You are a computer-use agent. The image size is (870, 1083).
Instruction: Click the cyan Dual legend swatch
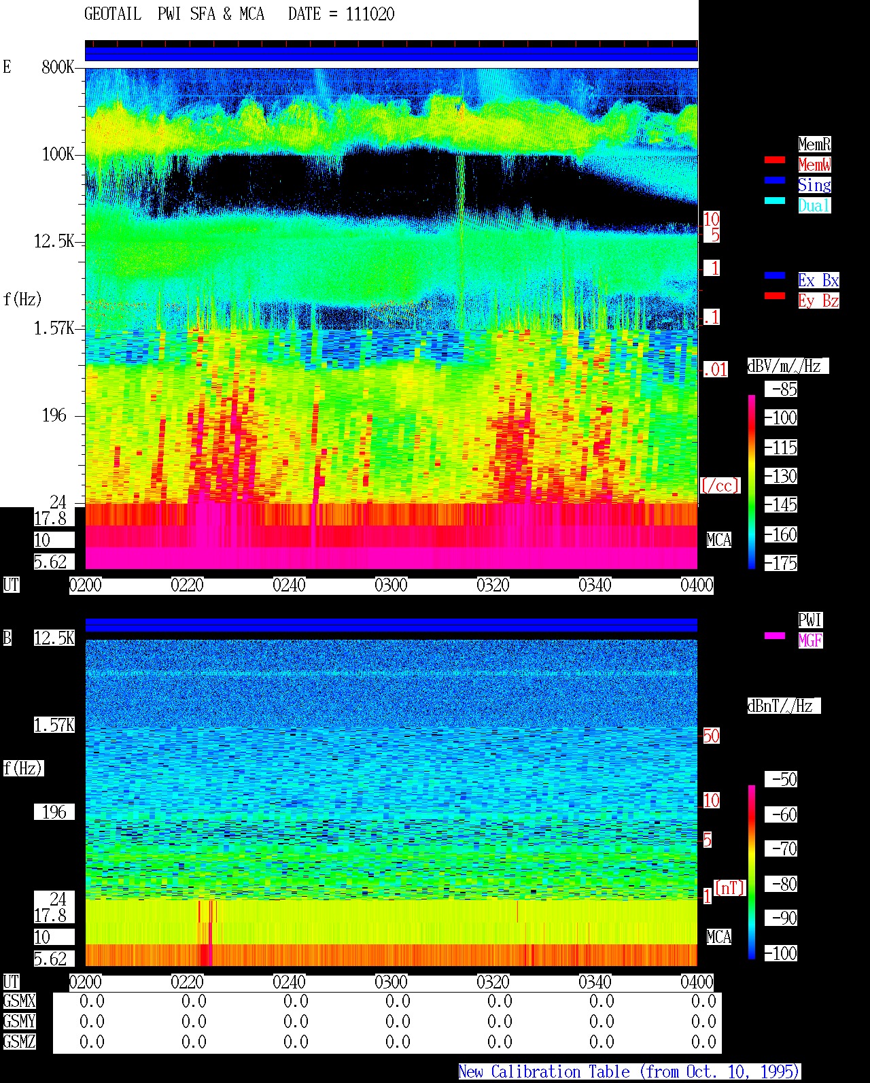pos(775,201)
